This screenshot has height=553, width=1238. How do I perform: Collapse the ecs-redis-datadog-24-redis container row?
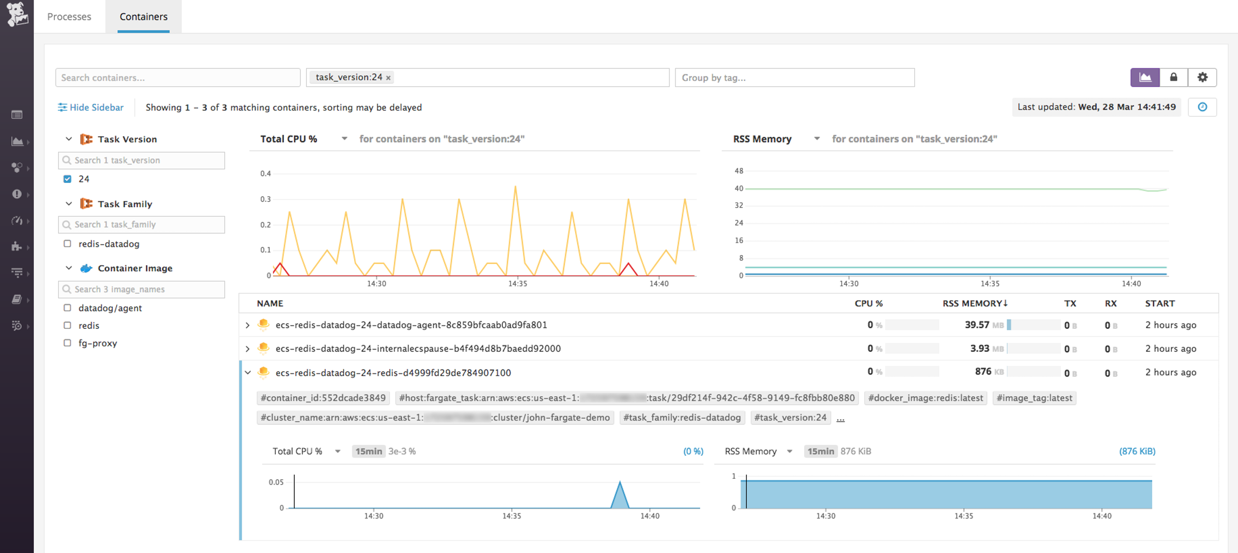[248, 372]
